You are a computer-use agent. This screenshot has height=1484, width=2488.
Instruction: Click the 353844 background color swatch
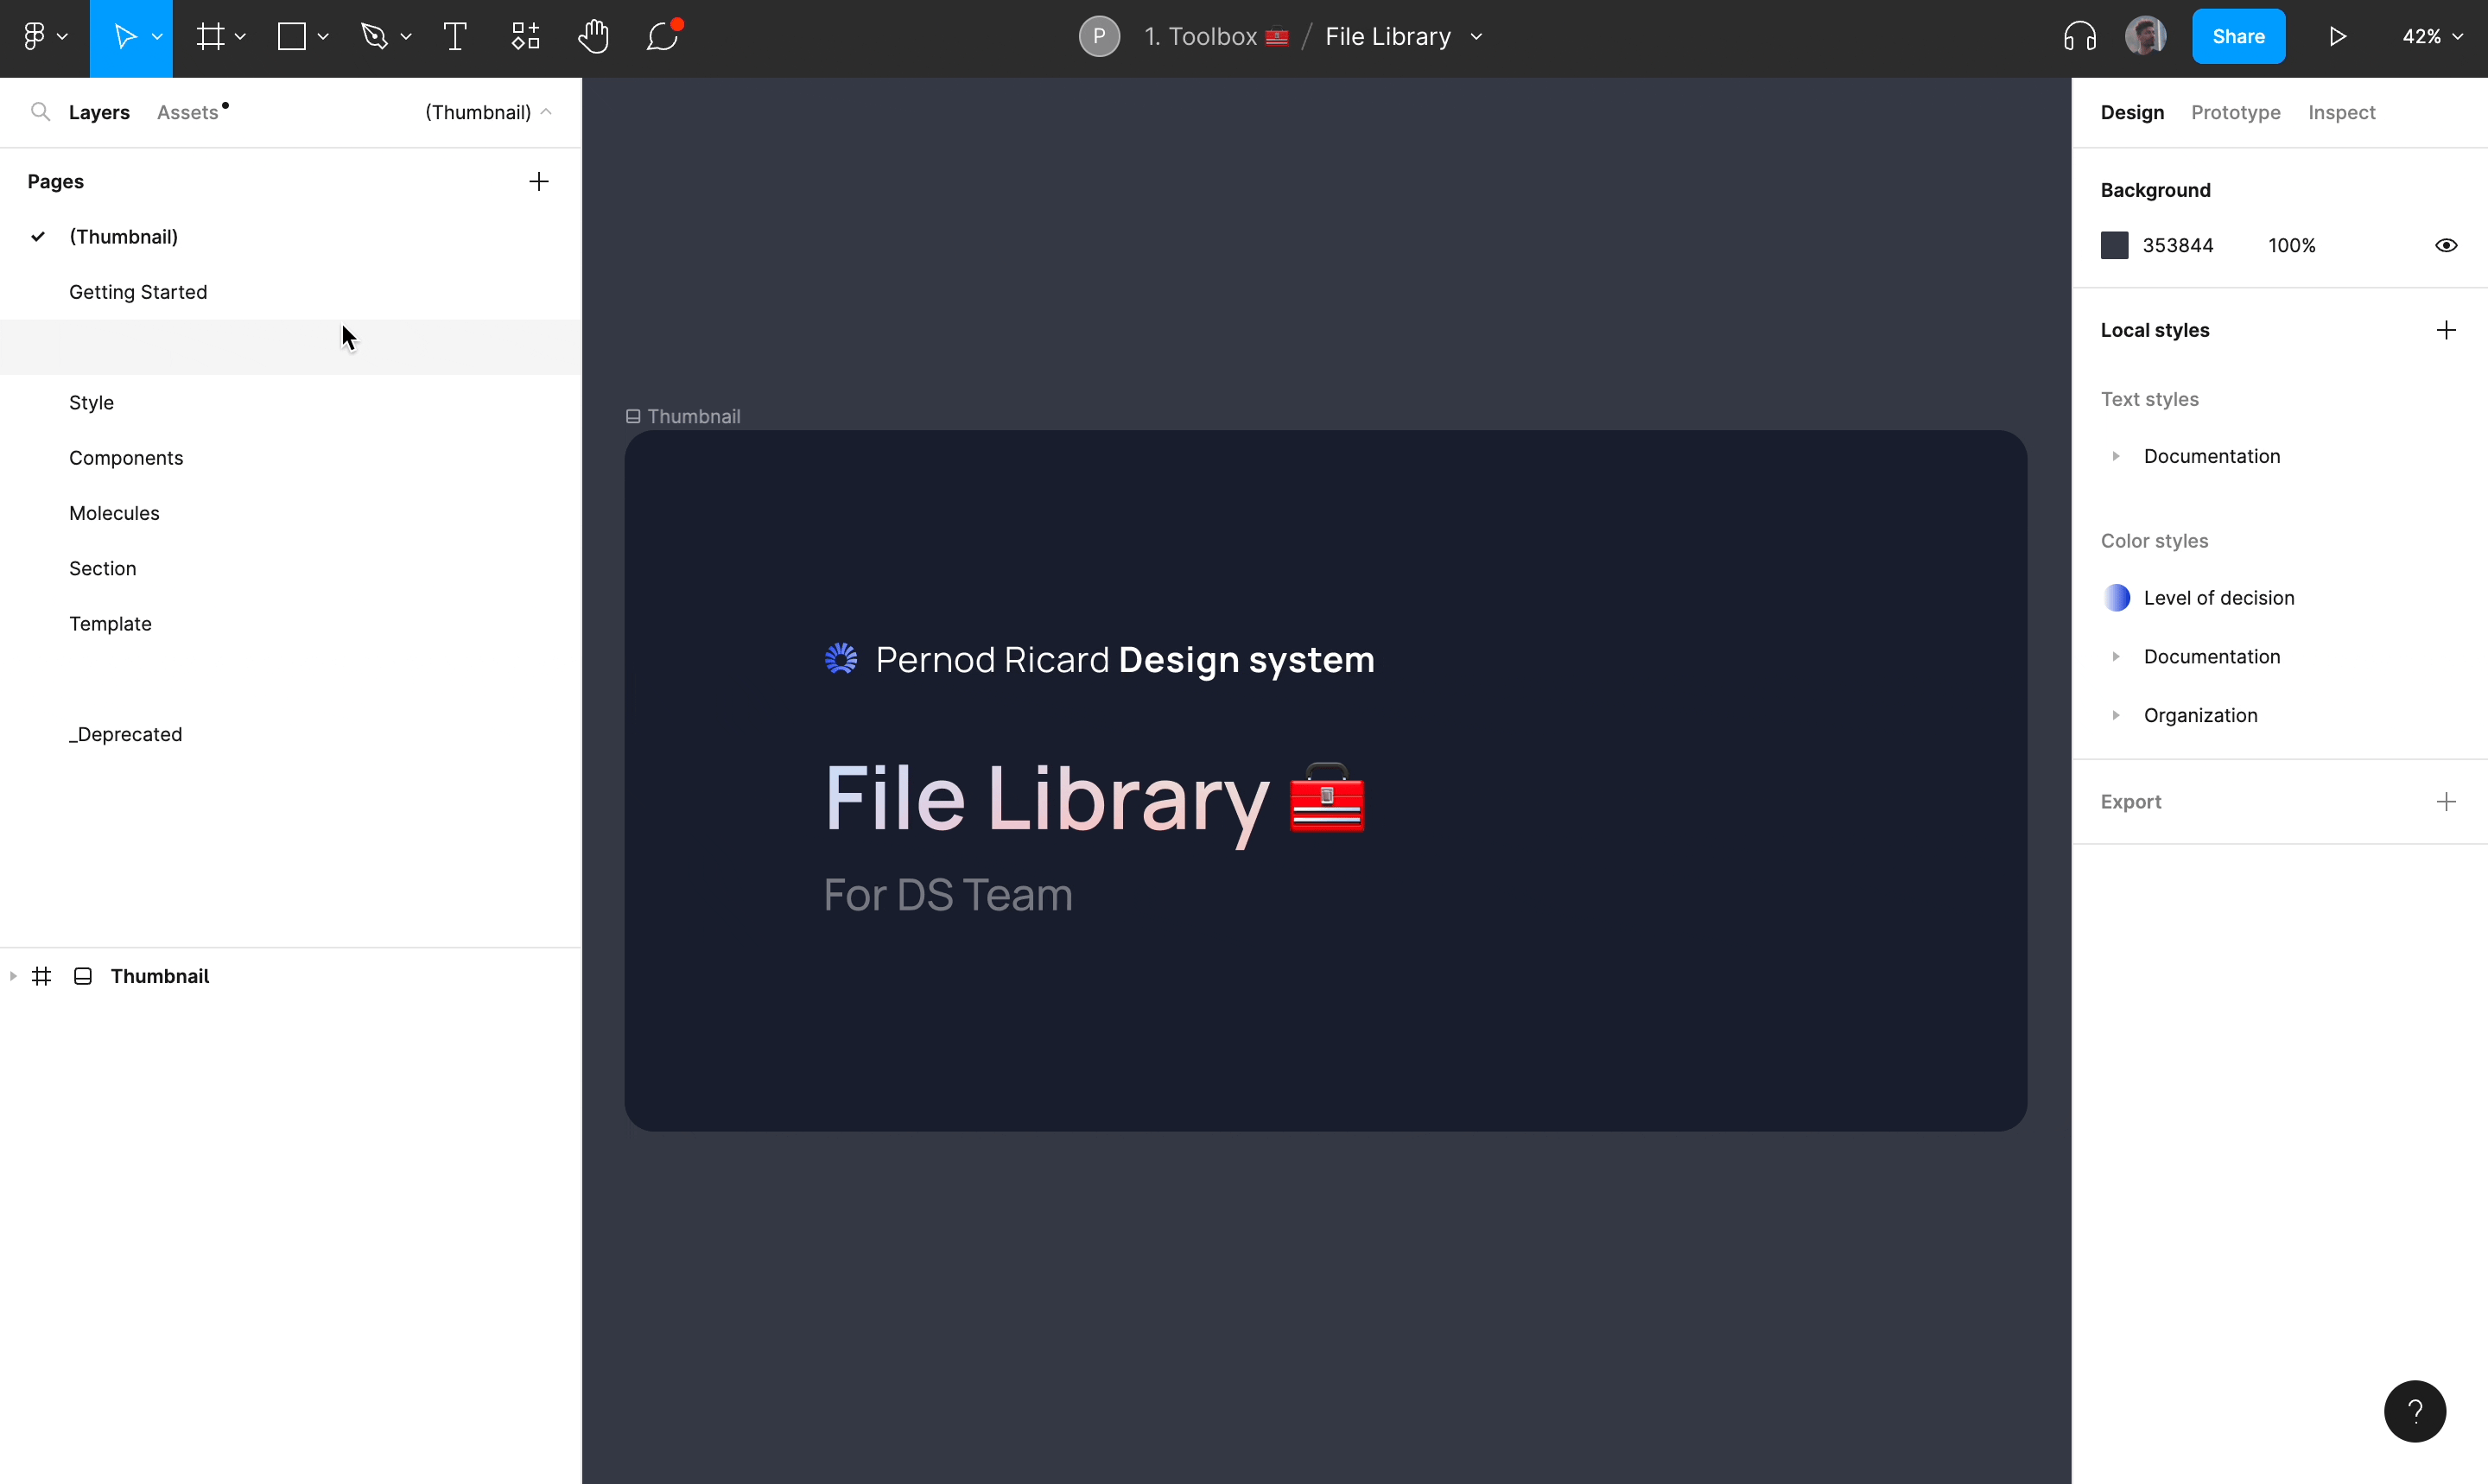coord(2114,246)
